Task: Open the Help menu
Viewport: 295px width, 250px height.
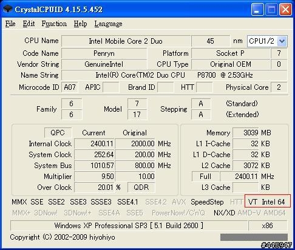Action: [80, 24]
